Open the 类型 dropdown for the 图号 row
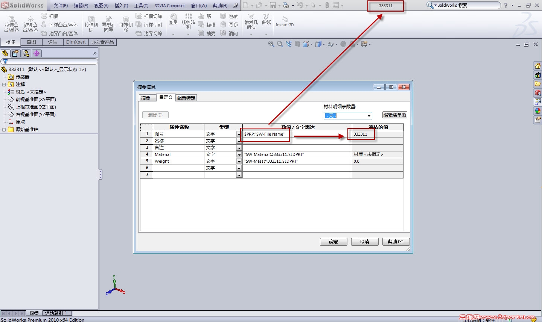The width and height of the screenshot is (542, 322). pyautogui.click(x=239, y=134)
